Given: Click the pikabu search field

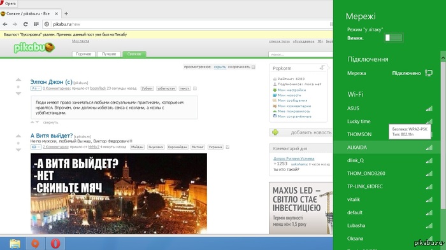Looking at the screenshot, I should click(301, 54).
